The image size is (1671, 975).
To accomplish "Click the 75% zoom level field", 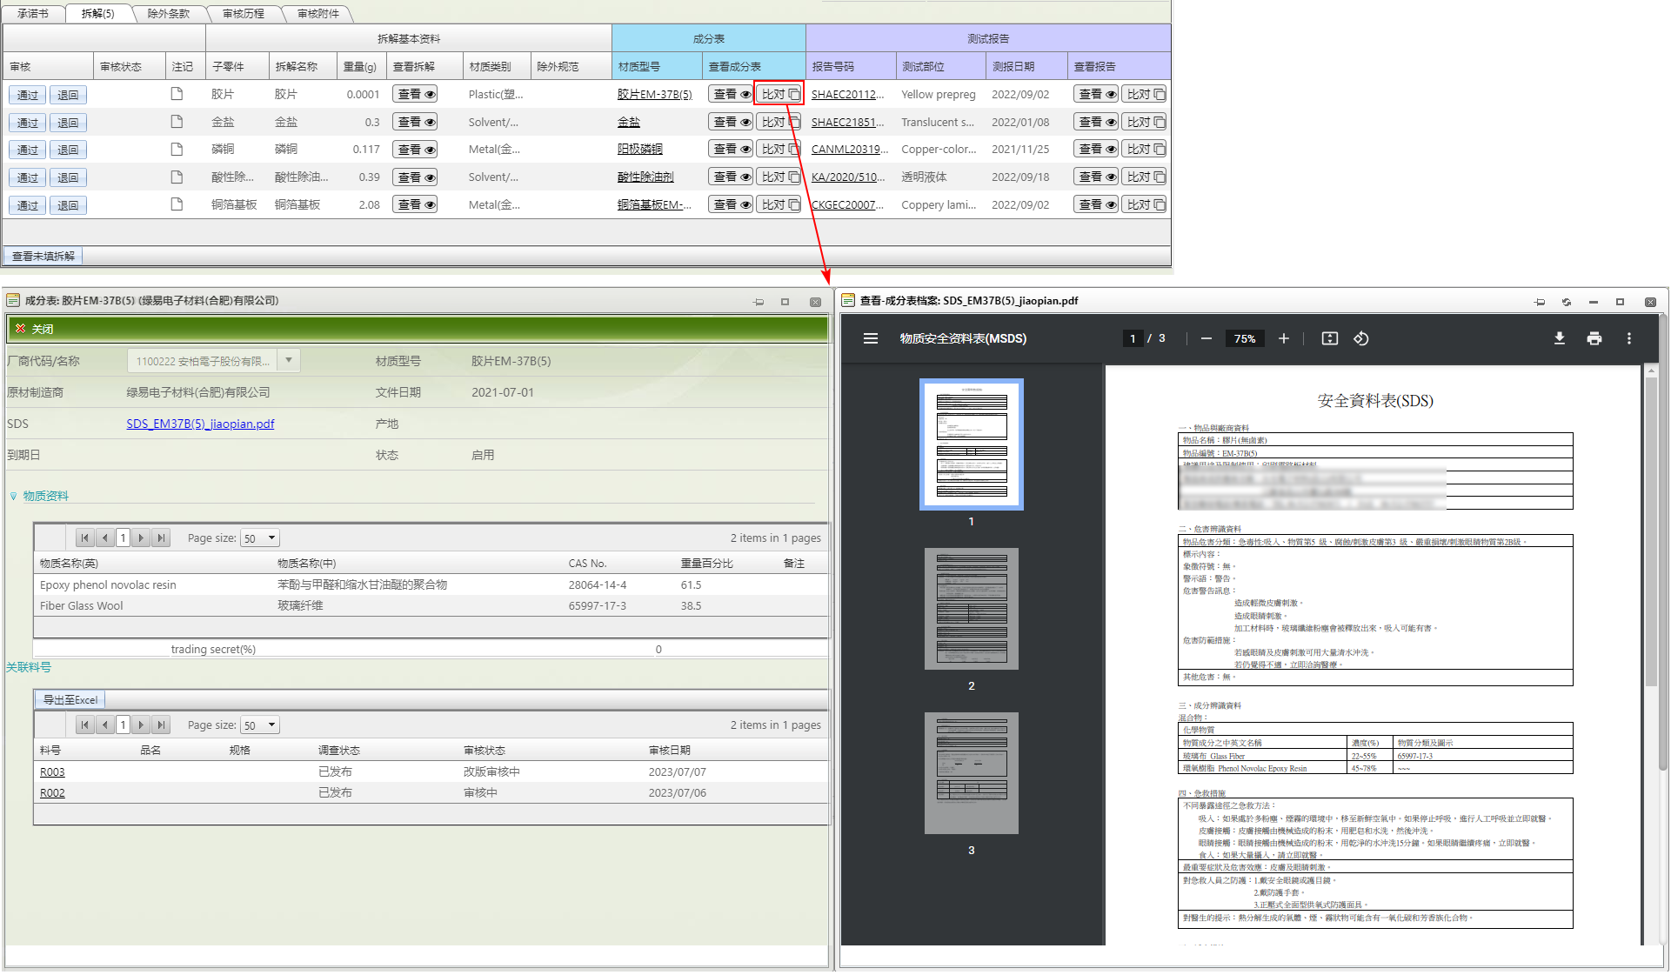I will point(1245,338).
